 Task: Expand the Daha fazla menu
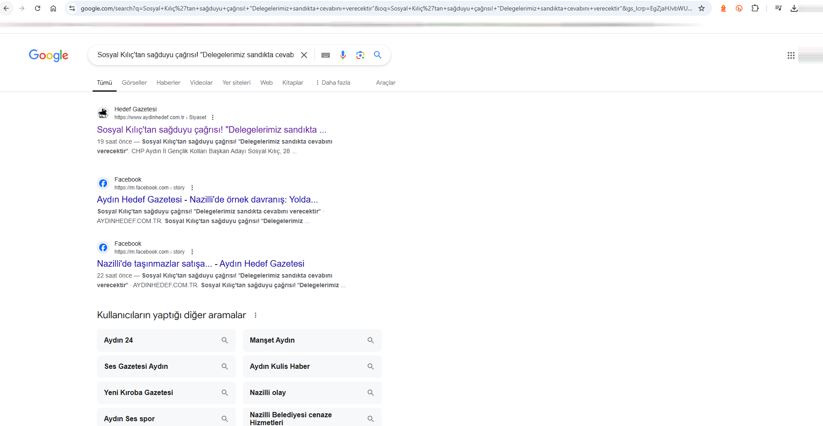coord(333,82)
